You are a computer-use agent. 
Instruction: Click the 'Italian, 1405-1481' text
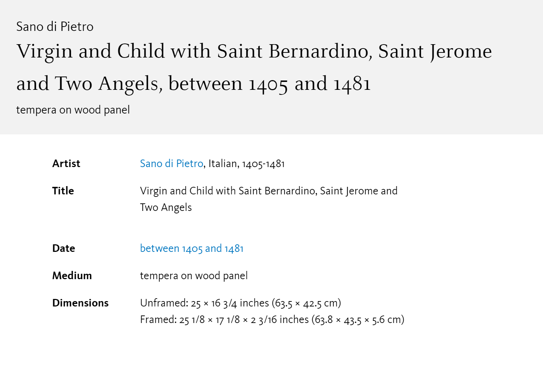tap(247, 163)
